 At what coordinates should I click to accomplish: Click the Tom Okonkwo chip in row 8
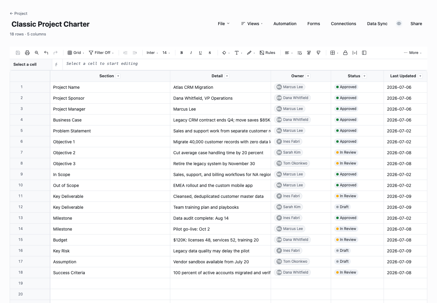(292, 163)
